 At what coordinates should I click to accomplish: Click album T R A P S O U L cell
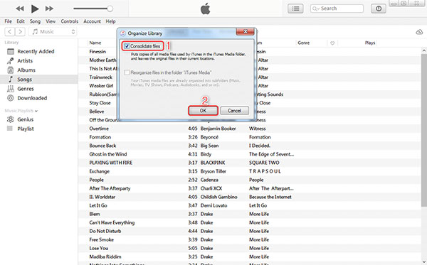(265, 171)
